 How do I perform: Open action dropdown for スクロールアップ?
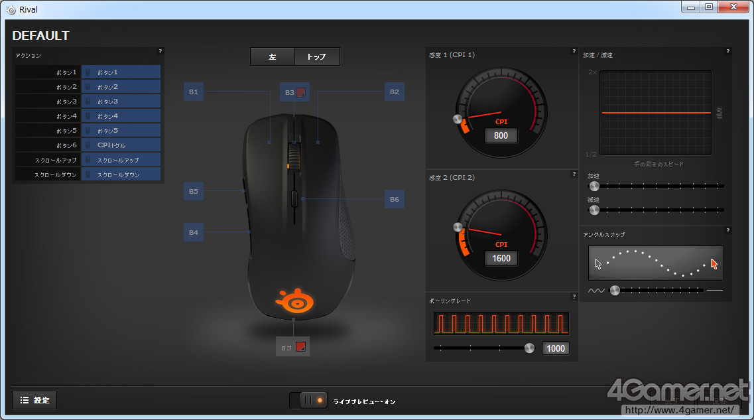point(121,160)
